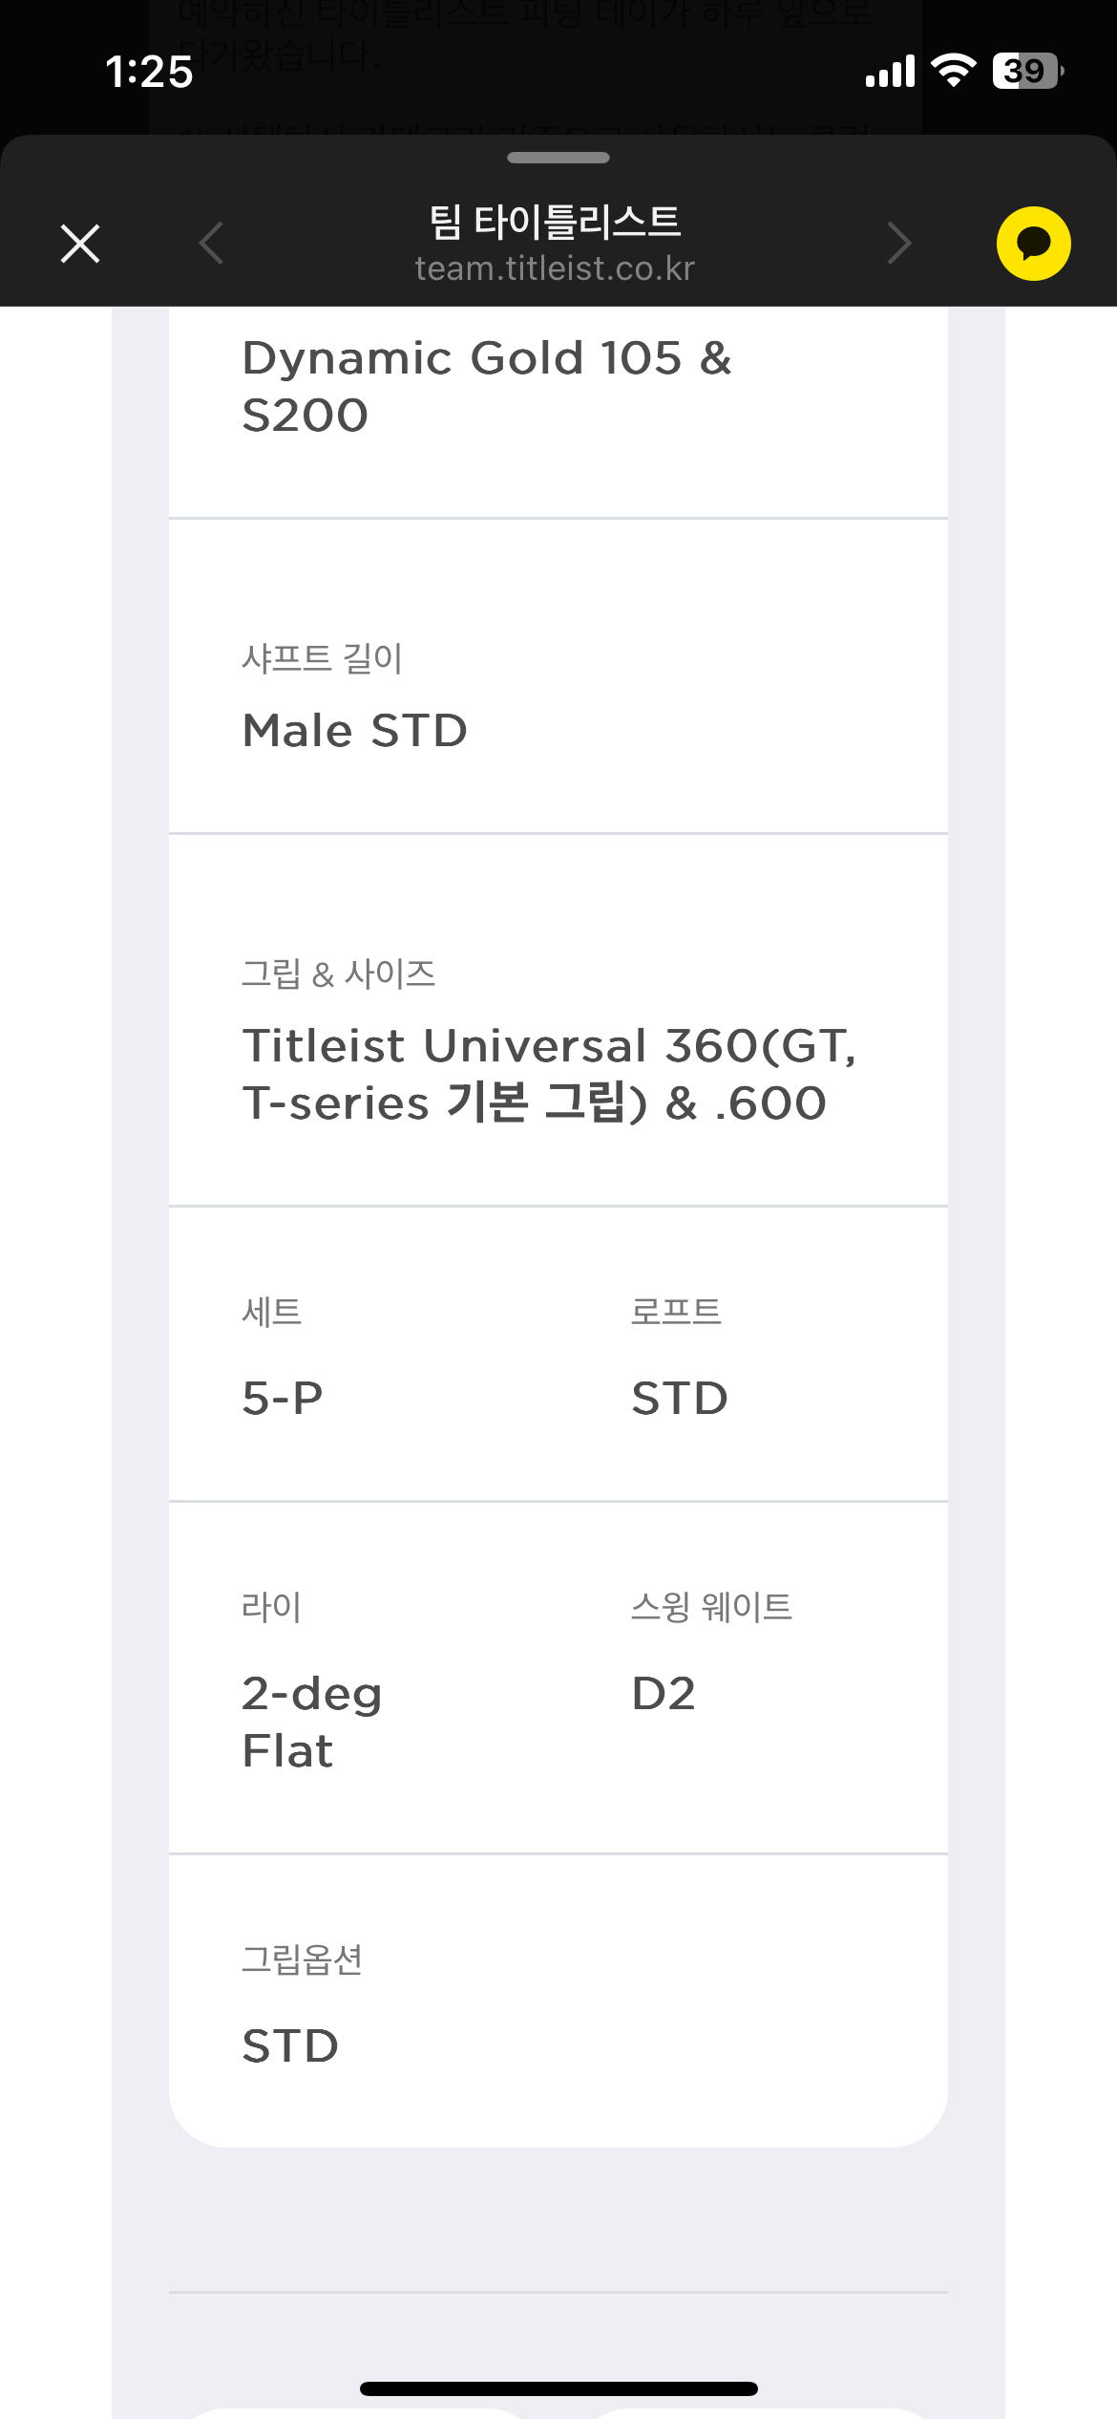Tap the Wi-Fi icon in status bar
Viewport: 1117px width, 2419px height.
953,71
